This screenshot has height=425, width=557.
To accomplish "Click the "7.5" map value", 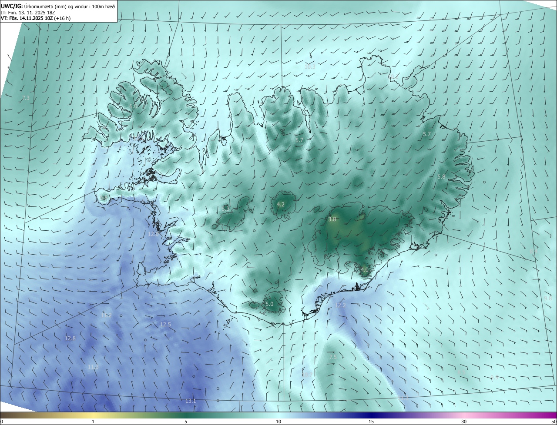I will tap(333, 357).
